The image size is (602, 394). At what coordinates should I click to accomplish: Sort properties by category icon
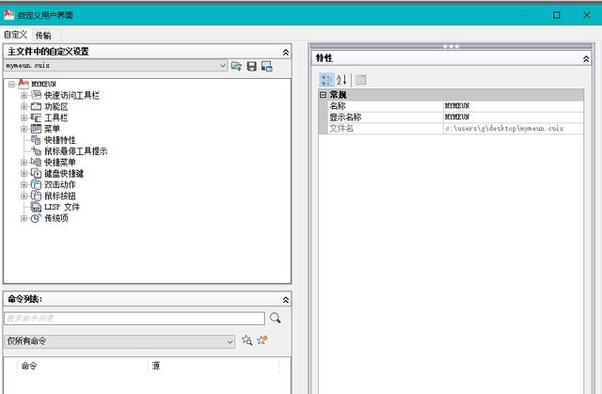326,80
